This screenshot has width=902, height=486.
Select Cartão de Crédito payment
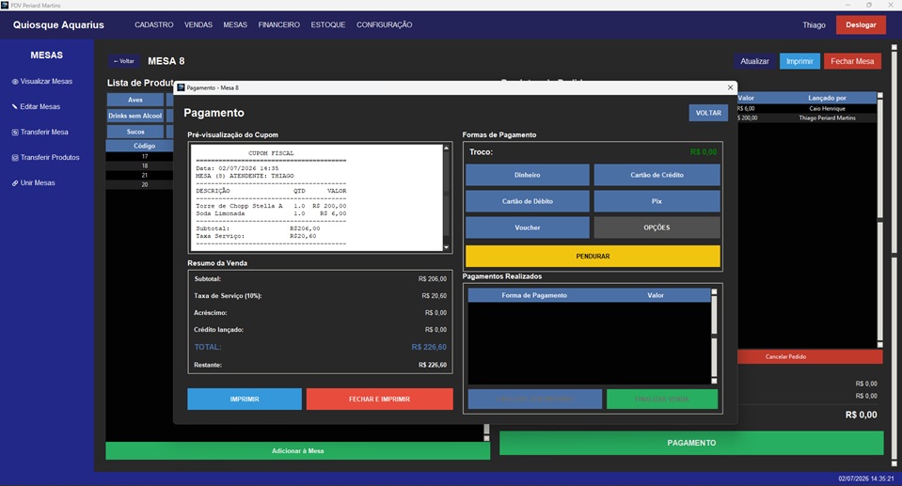[657, 175]
